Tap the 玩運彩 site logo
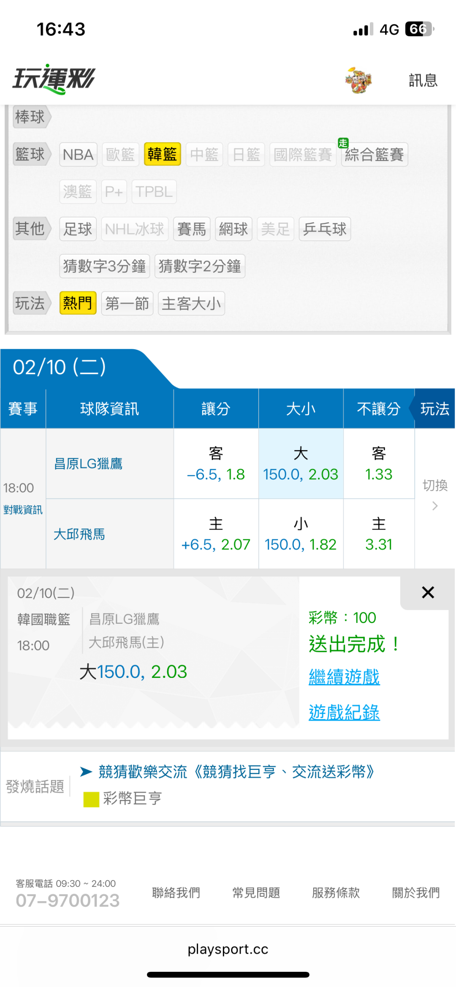 coord(54,79)
